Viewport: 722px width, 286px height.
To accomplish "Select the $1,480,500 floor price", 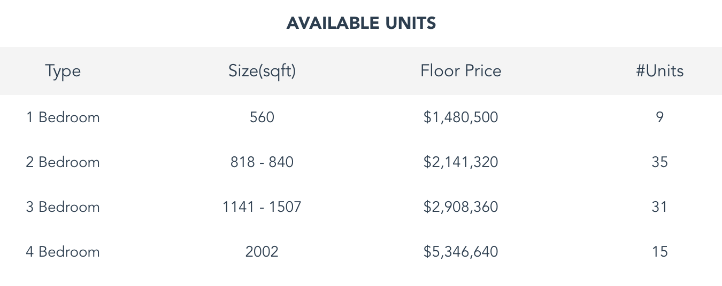I will click(461, 117).
